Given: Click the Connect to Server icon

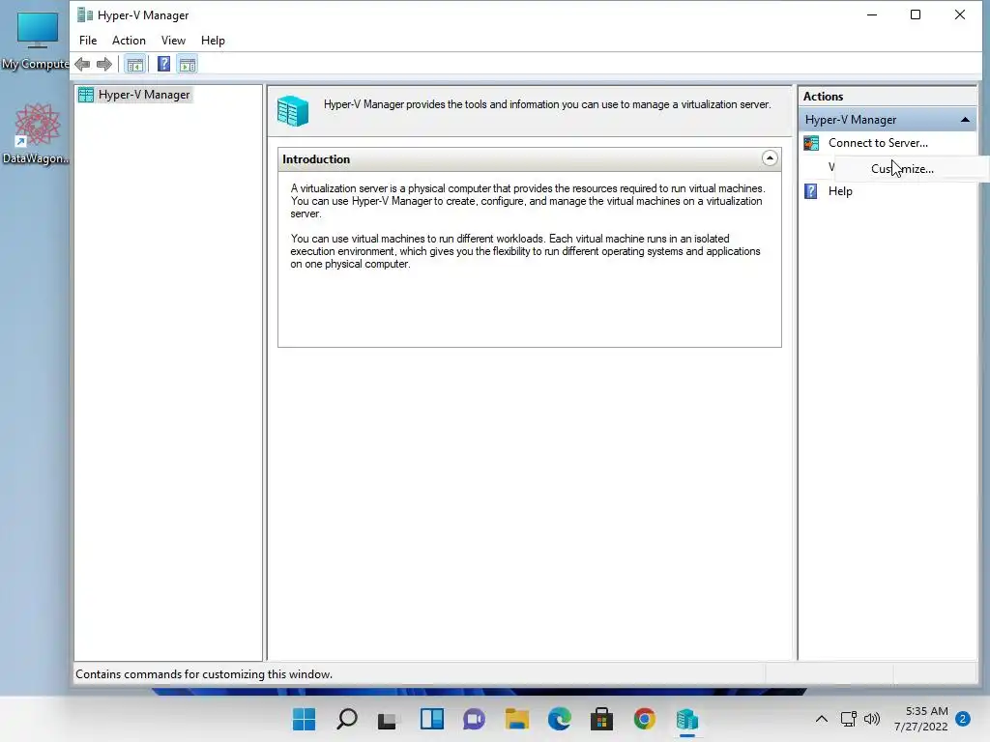Looking at the screenshot, I should (x=811, y=143).
